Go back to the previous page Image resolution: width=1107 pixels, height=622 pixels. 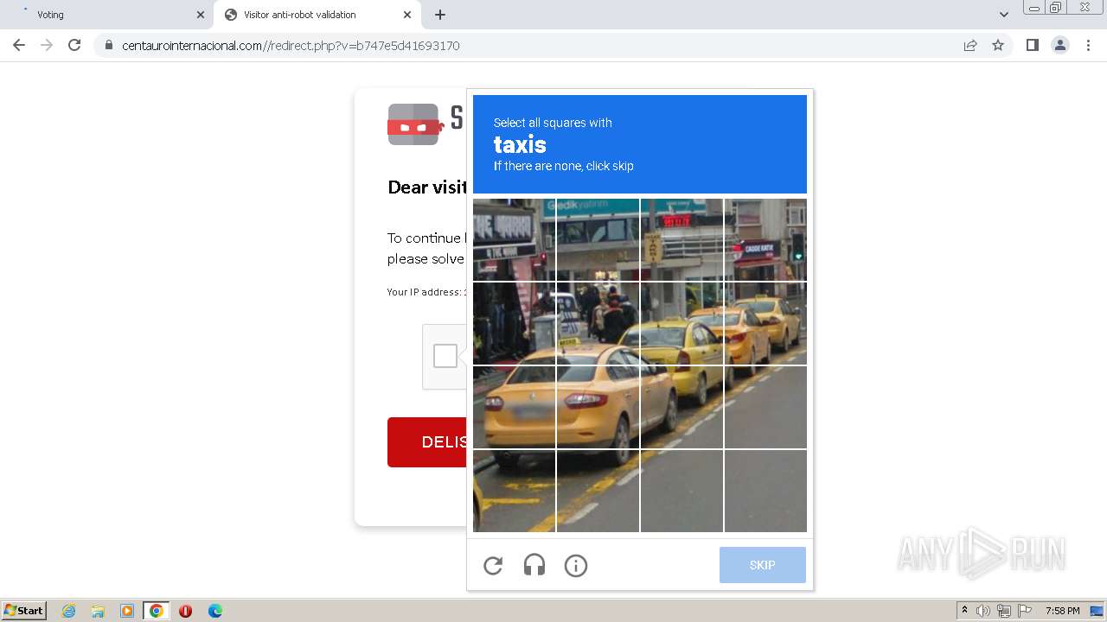tap(19, 45)
